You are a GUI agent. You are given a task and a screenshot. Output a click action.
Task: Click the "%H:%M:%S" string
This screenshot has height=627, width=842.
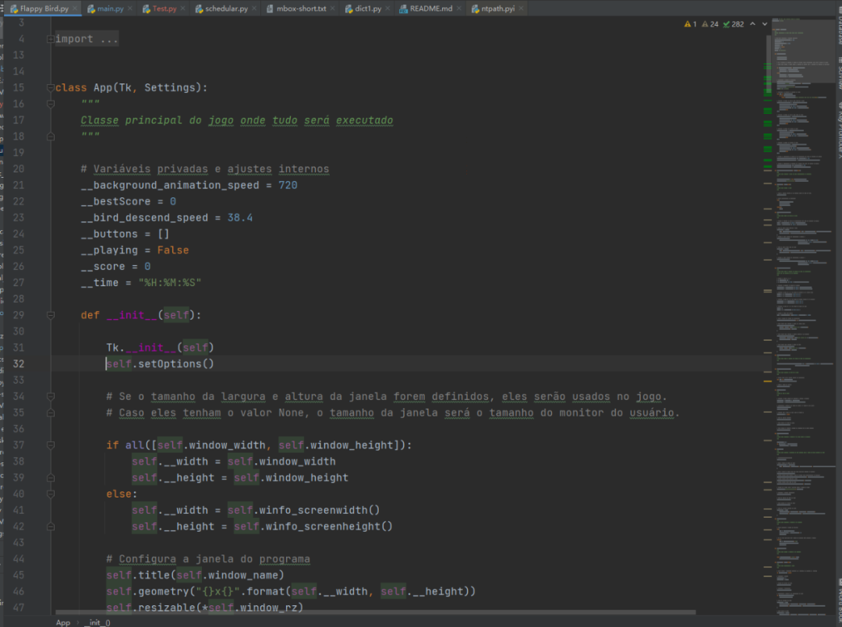pyautogui.click(x=170, y=282)
